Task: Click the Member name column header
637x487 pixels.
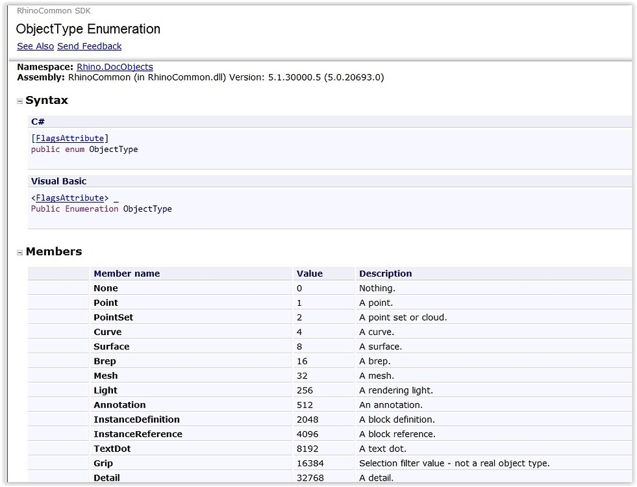Action: [127, 273]
